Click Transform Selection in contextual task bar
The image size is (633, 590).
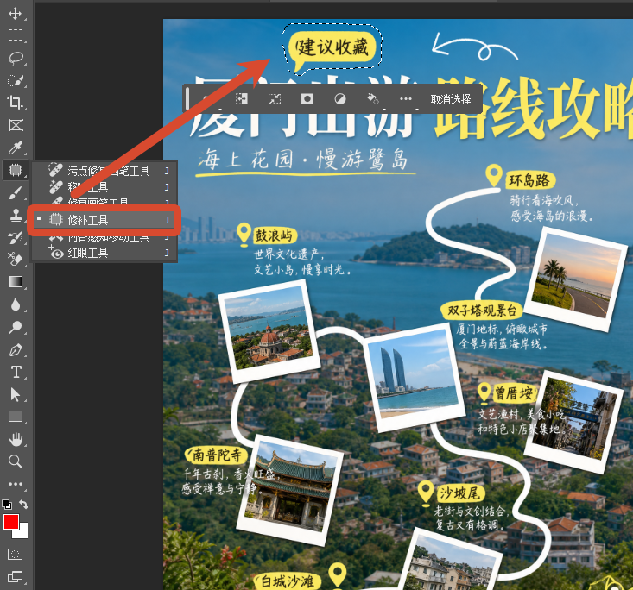coord(275,99)
